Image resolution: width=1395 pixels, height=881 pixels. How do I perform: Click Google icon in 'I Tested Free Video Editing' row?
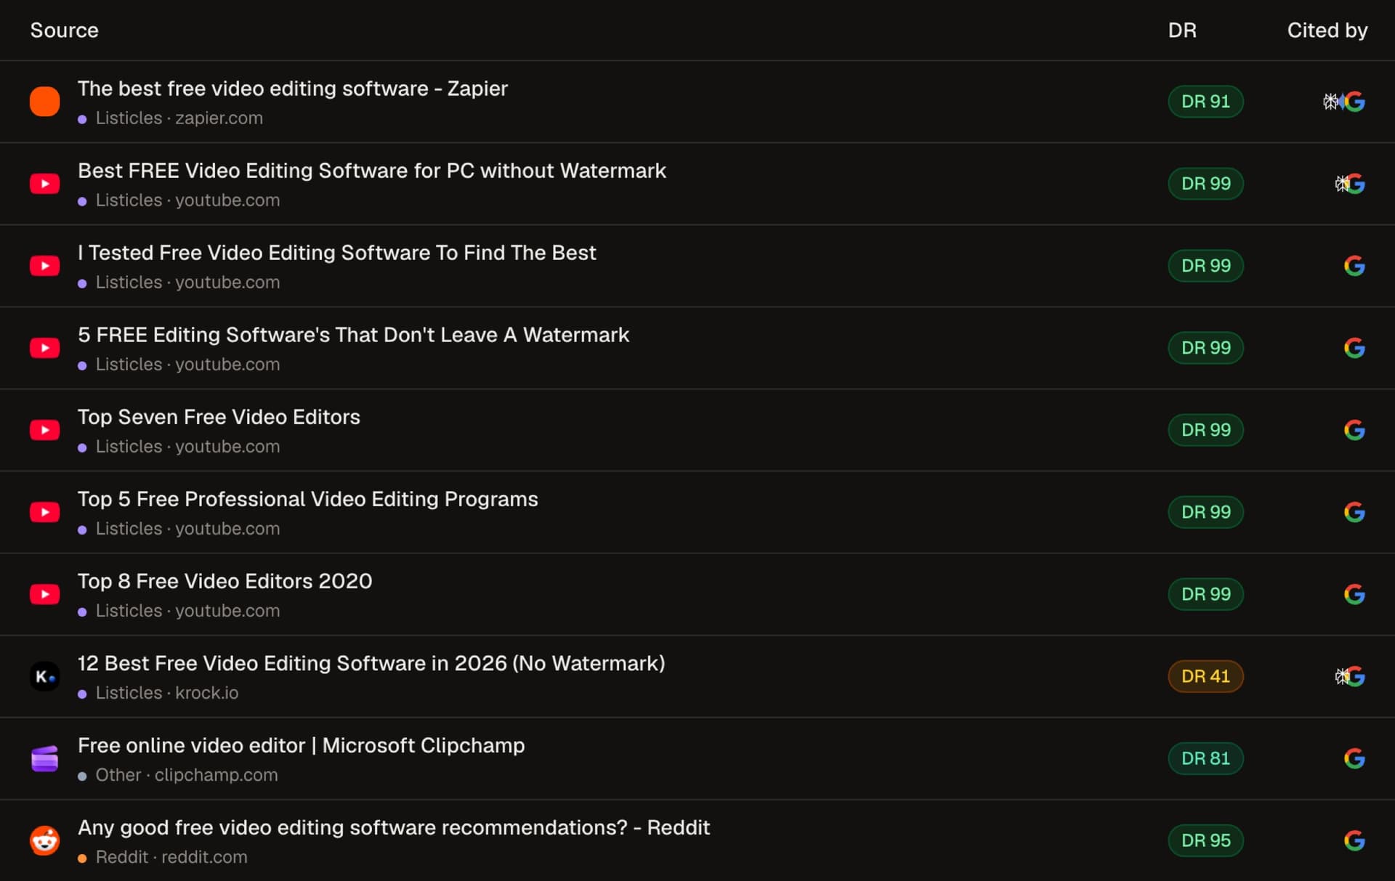[1354, 266]
